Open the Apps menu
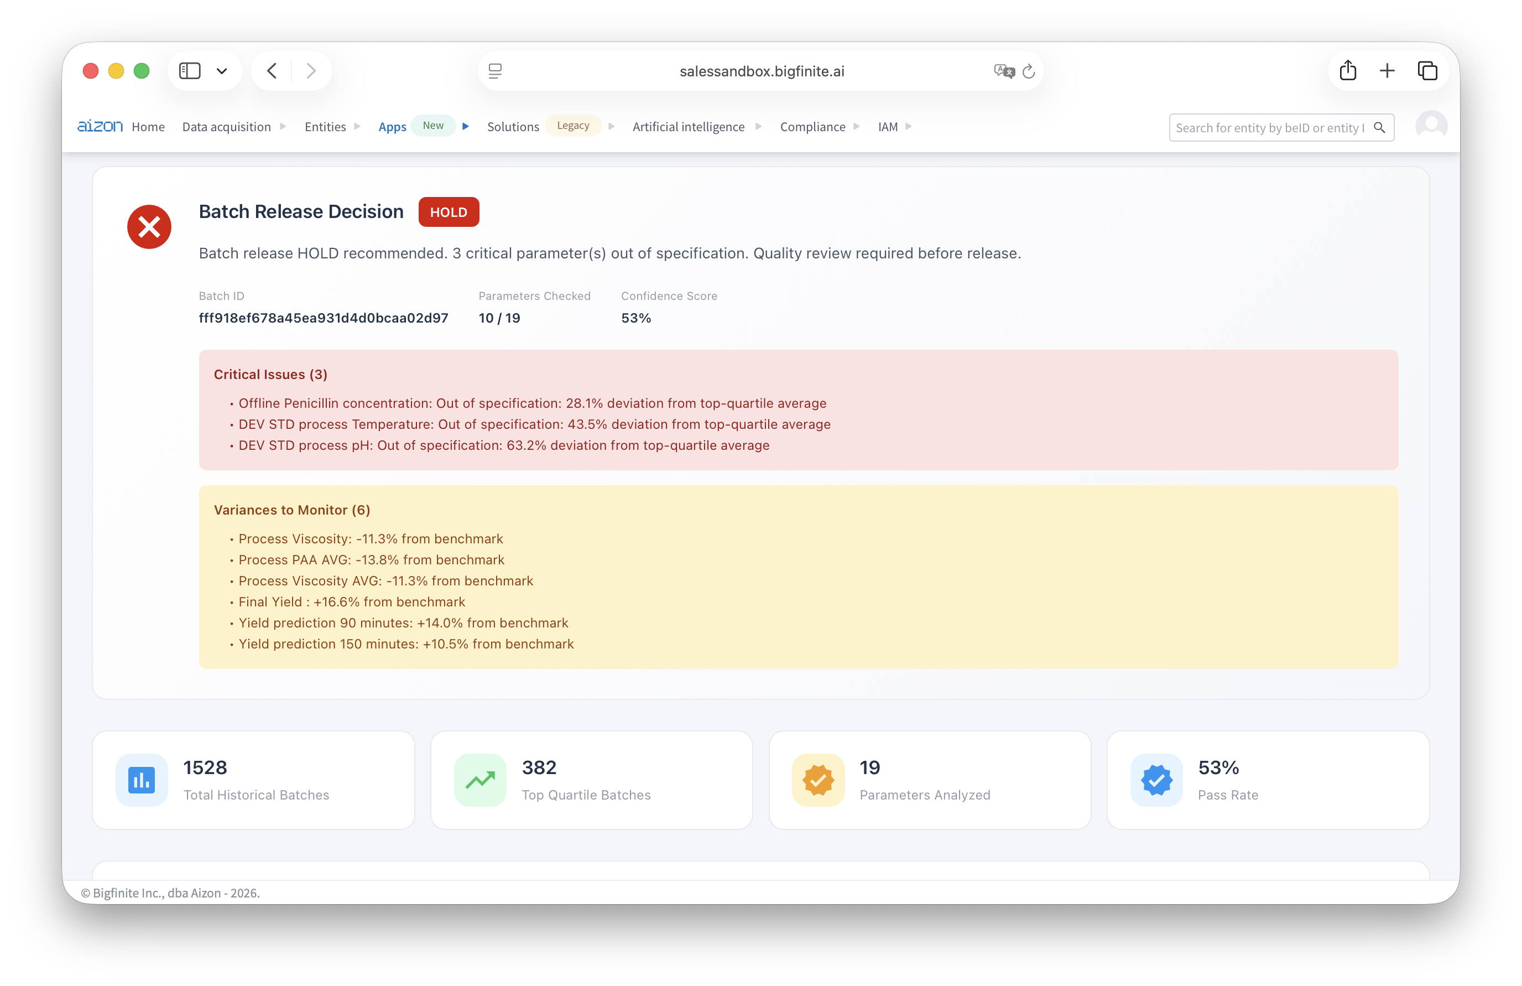This screenshot has height=986, width=1522. click(392, 127)
